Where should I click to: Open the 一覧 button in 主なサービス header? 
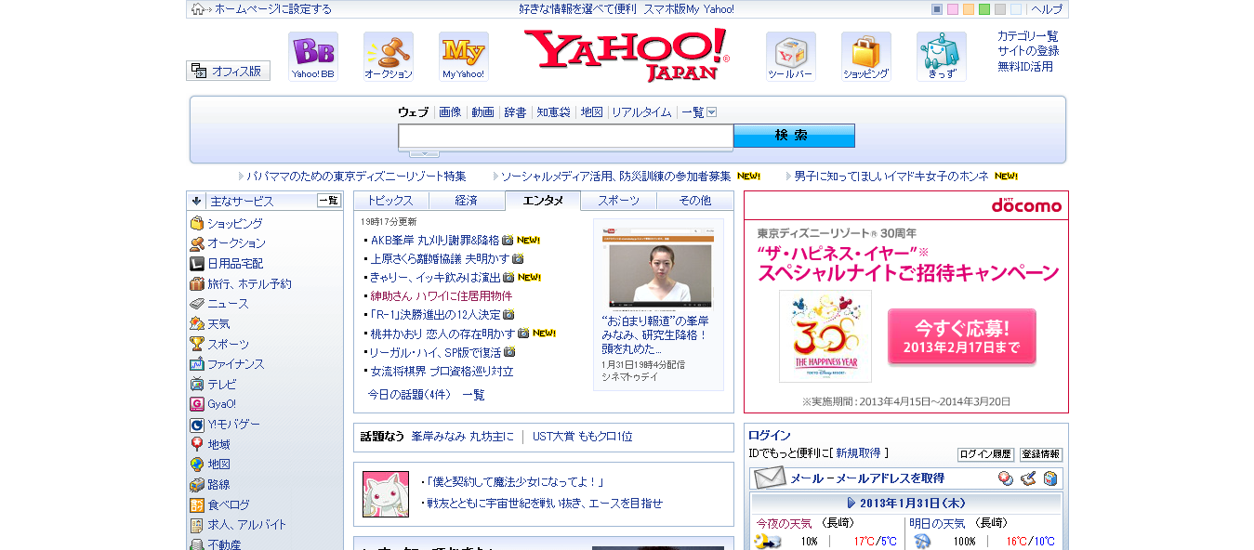[x=329, y=201]
